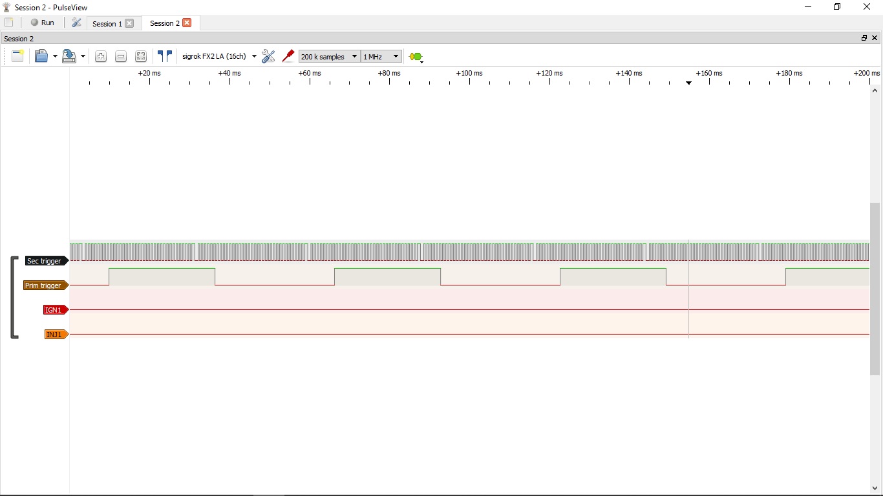
Task: Select the Session 2 tab
Action: pyautogui.click(x=164, y=23)
